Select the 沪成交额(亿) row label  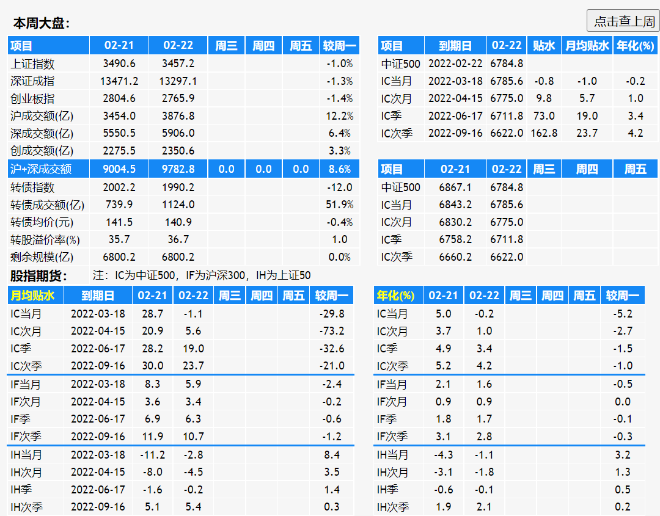point(42,116)
